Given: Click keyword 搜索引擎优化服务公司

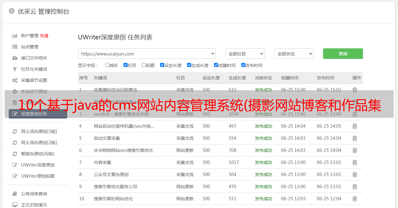Looking at the screenshot, I should [116, 187].
